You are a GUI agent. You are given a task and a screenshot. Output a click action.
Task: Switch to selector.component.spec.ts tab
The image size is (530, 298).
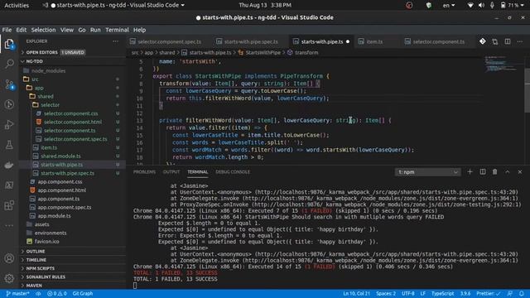pyautogui.click(x=169, y=41)
